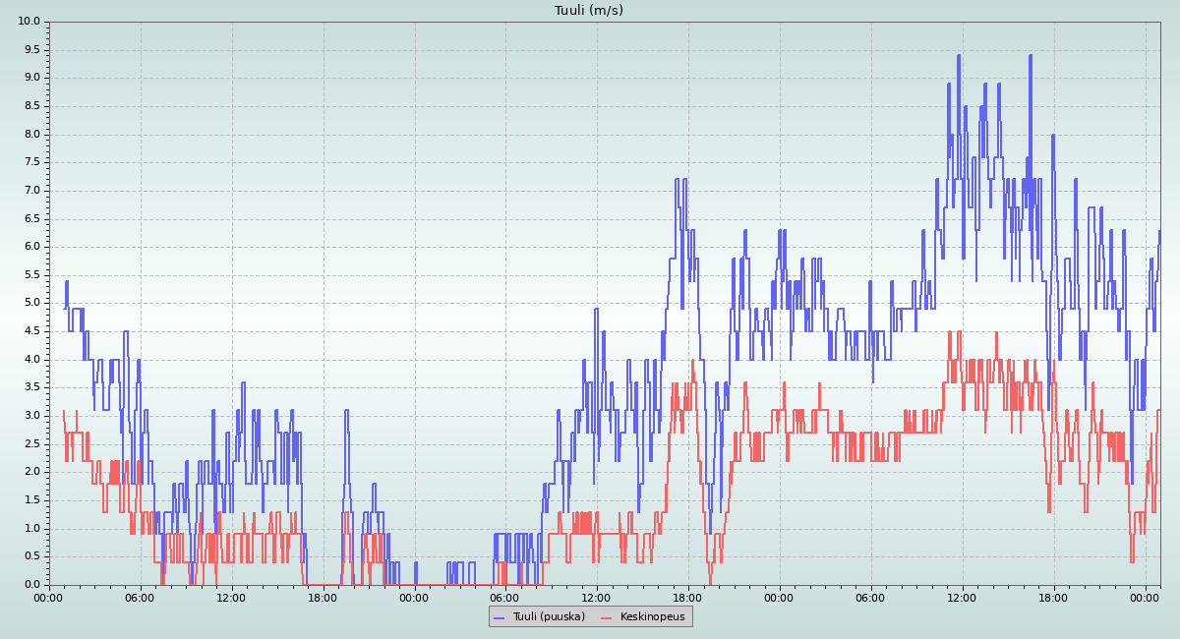Click the red line swatch in legend
This screenshot has height=639, width=1180.
607,617
